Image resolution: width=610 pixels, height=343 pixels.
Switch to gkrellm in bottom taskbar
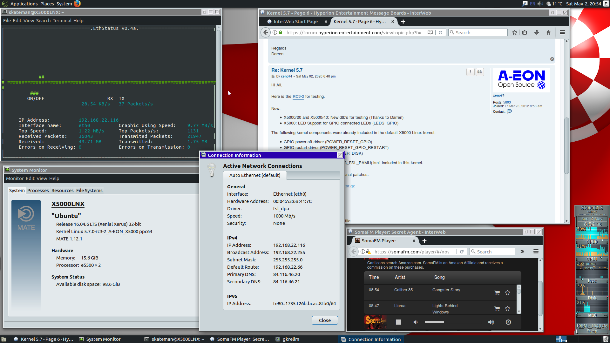287,339
